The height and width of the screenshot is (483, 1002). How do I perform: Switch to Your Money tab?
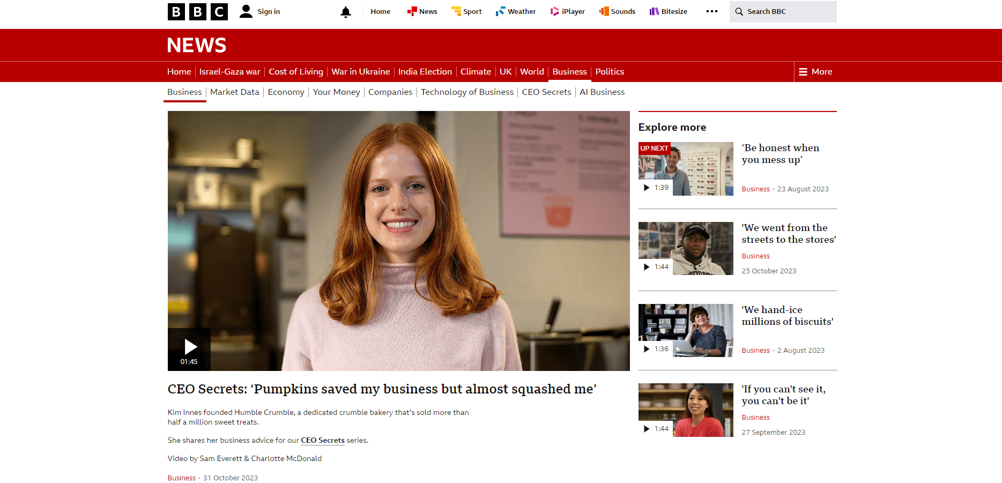point(336,92)
